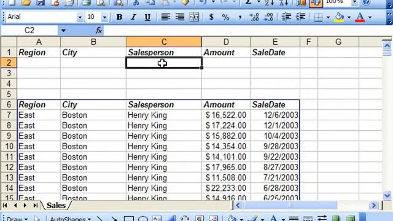This screenshot has width=393, height=221.
Task: Apply yellow Fill Color bucket
Action: (x=339, y=17)
